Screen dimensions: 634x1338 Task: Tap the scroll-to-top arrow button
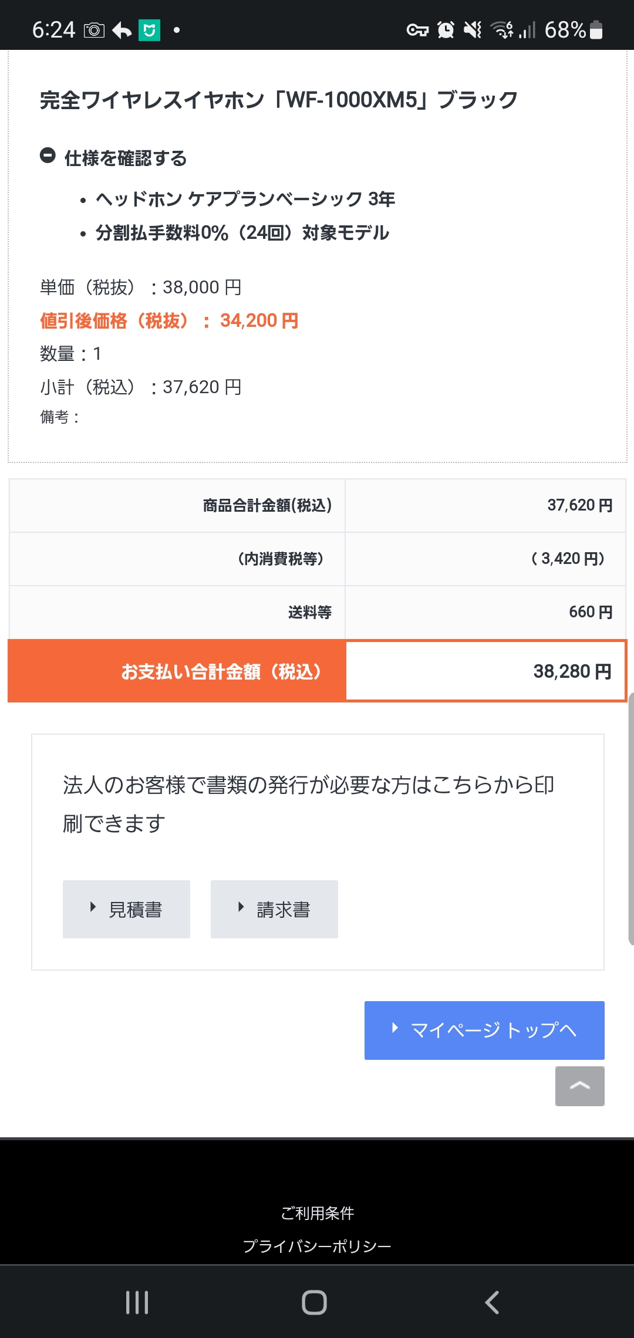[x=579, y=1086]
